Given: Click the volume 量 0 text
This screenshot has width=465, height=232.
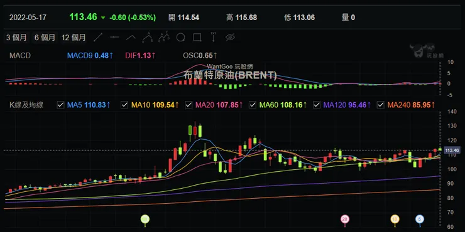Looking at the screenshot, I should pos(348,18).
